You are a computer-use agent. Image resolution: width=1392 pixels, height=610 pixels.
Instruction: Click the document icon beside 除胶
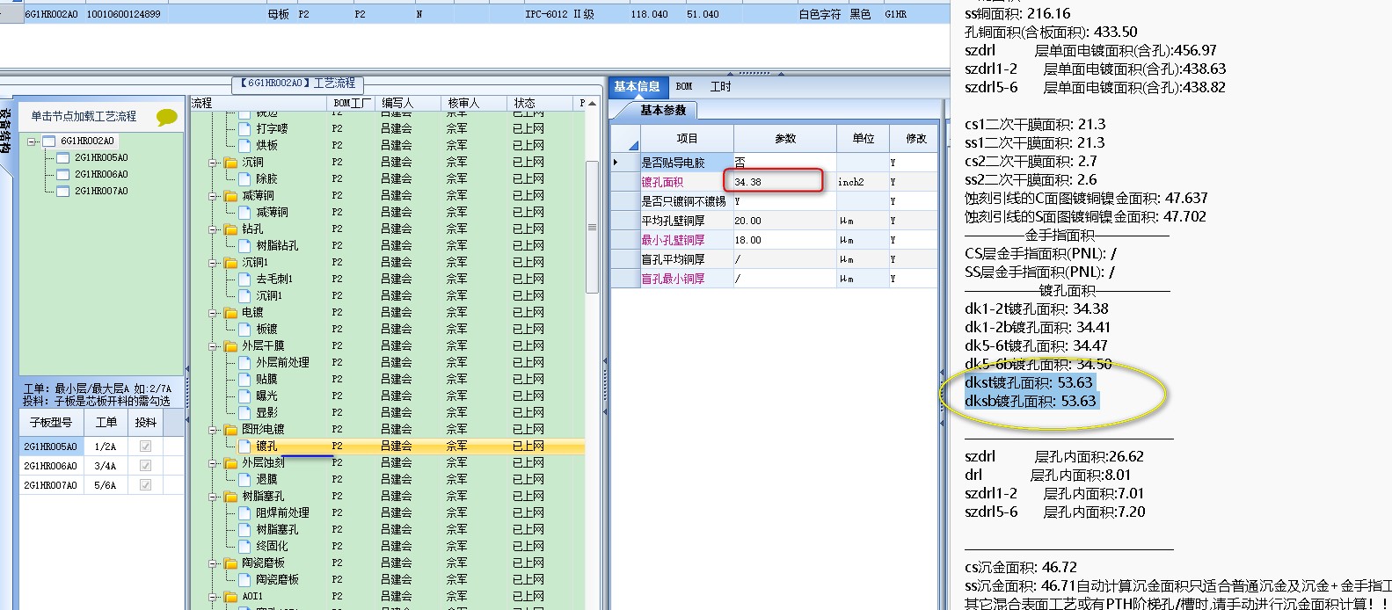244,178
